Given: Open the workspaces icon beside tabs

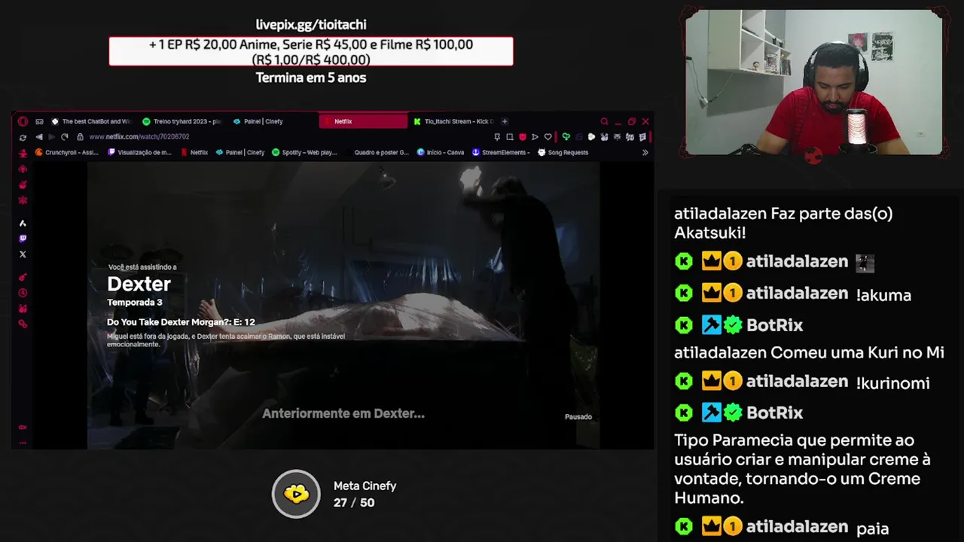Looking at the screenshot, I should pos(39,121).
